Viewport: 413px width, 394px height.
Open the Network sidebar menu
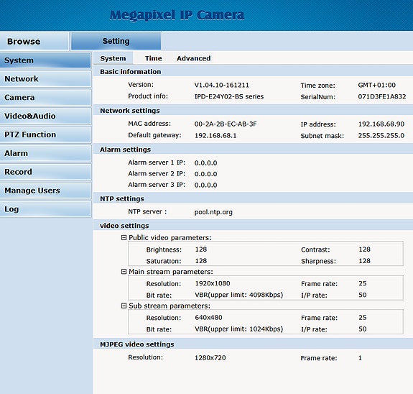pos(45,79)
